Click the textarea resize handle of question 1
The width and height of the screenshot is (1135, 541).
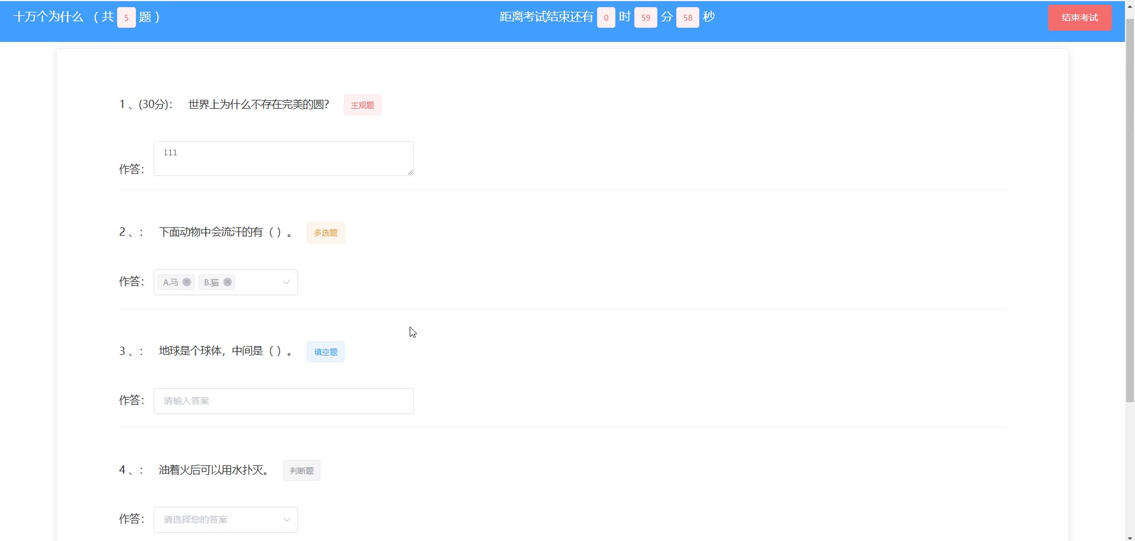click(410, 172)
